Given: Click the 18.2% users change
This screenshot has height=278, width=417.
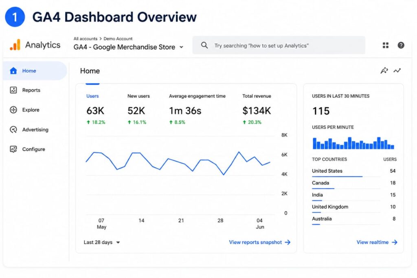Looking at the screenshot, I should [96, 122].
